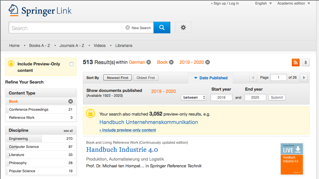Viewport: 319px width, 179px height.
Task: Open the Academic edition dropdown
Action: click(x=293, y=3)
